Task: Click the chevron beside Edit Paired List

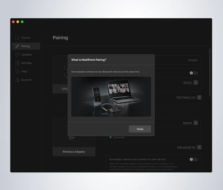Action: (x=199, y=97)
